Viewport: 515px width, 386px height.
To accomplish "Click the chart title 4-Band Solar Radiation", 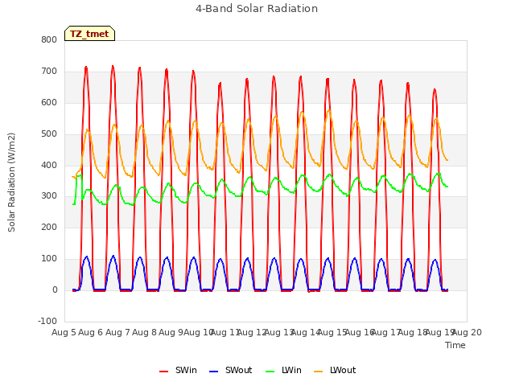I will [257, 9].
